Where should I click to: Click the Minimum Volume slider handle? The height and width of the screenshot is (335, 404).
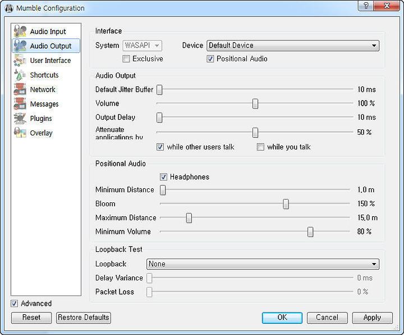click(310, 232)
